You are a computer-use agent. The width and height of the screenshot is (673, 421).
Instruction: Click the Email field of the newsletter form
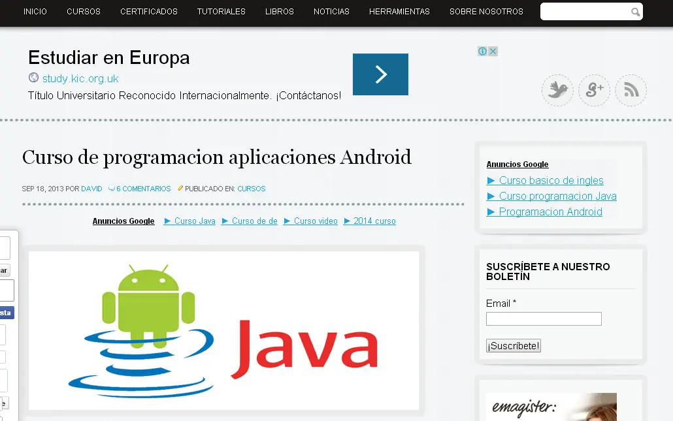(544, 319)
